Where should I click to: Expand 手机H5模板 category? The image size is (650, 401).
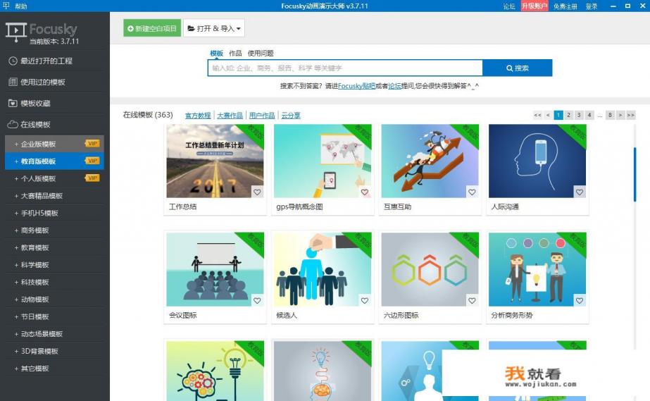pyautogui.click(x=54, y=213)
